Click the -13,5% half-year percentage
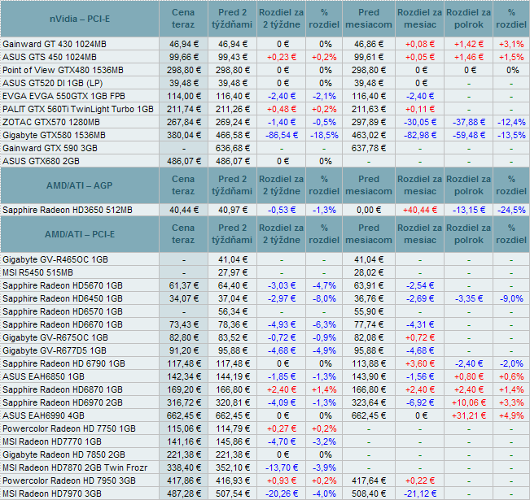Screen dimensions: 530x500 click(511, 135)
